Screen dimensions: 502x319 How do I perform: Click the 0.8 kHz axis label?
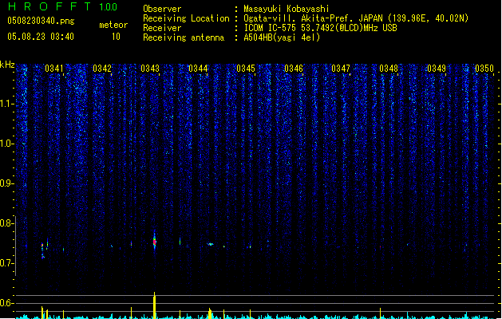(6, 223)
